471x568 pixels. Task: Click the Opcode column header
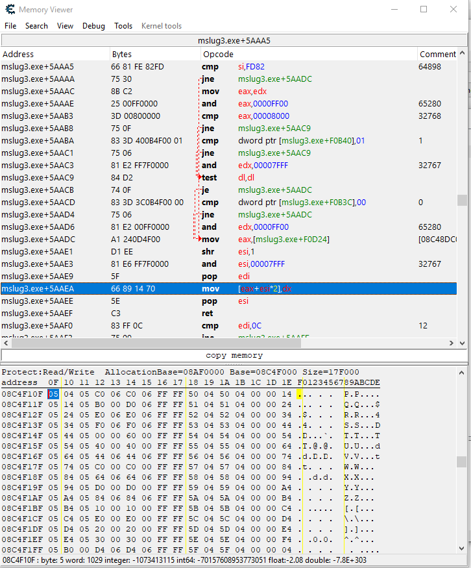(x=218, y=54)
